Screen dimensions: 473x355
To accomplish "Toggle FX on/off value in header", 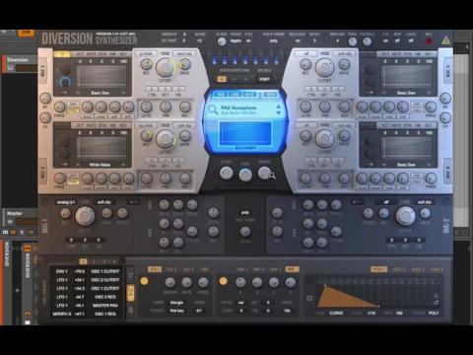I will pos(385,40).
